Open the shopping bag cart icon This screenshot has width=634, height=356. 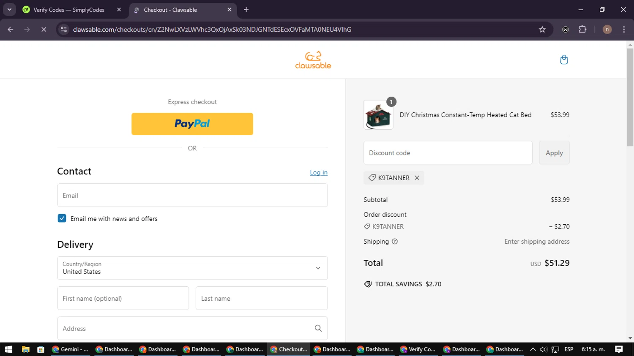click(x=564, y=60)
